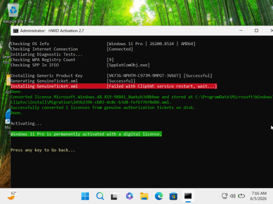This screenshot has height=204, width=273.
Task: Click '[Failed with ClipSVC service restart, wait...]' text
Action: click(x=162, y=86)
